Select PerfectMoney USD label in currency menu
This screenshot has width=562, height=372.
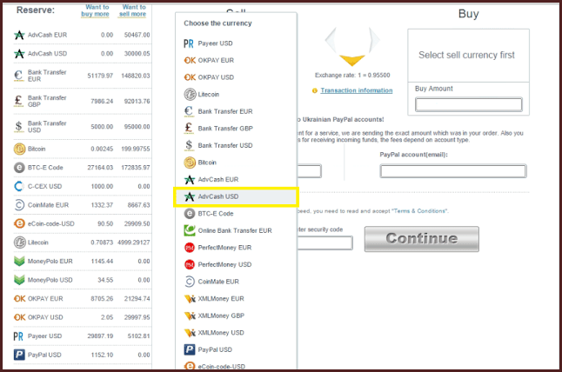coord(224,264)
